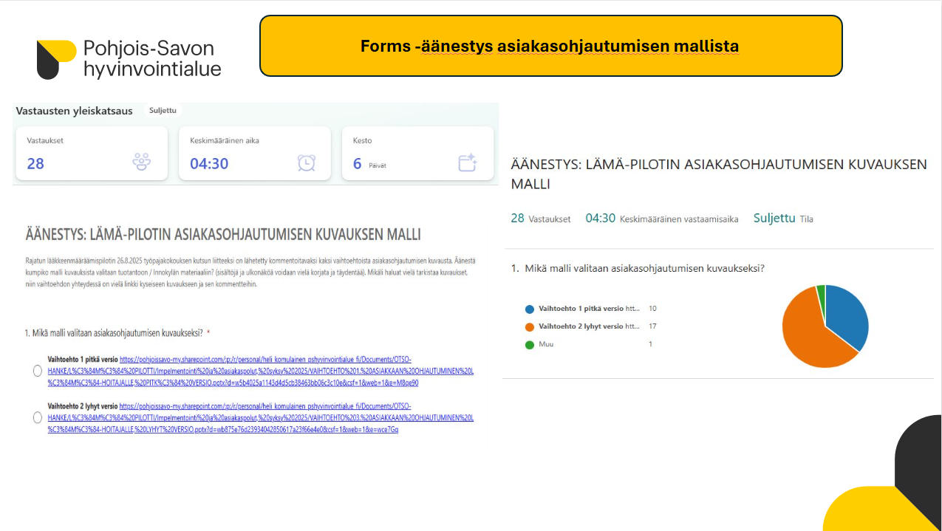942x531 pixels.
Task: Click the Vastaukset card showing 28
Action: click(92, 153)
